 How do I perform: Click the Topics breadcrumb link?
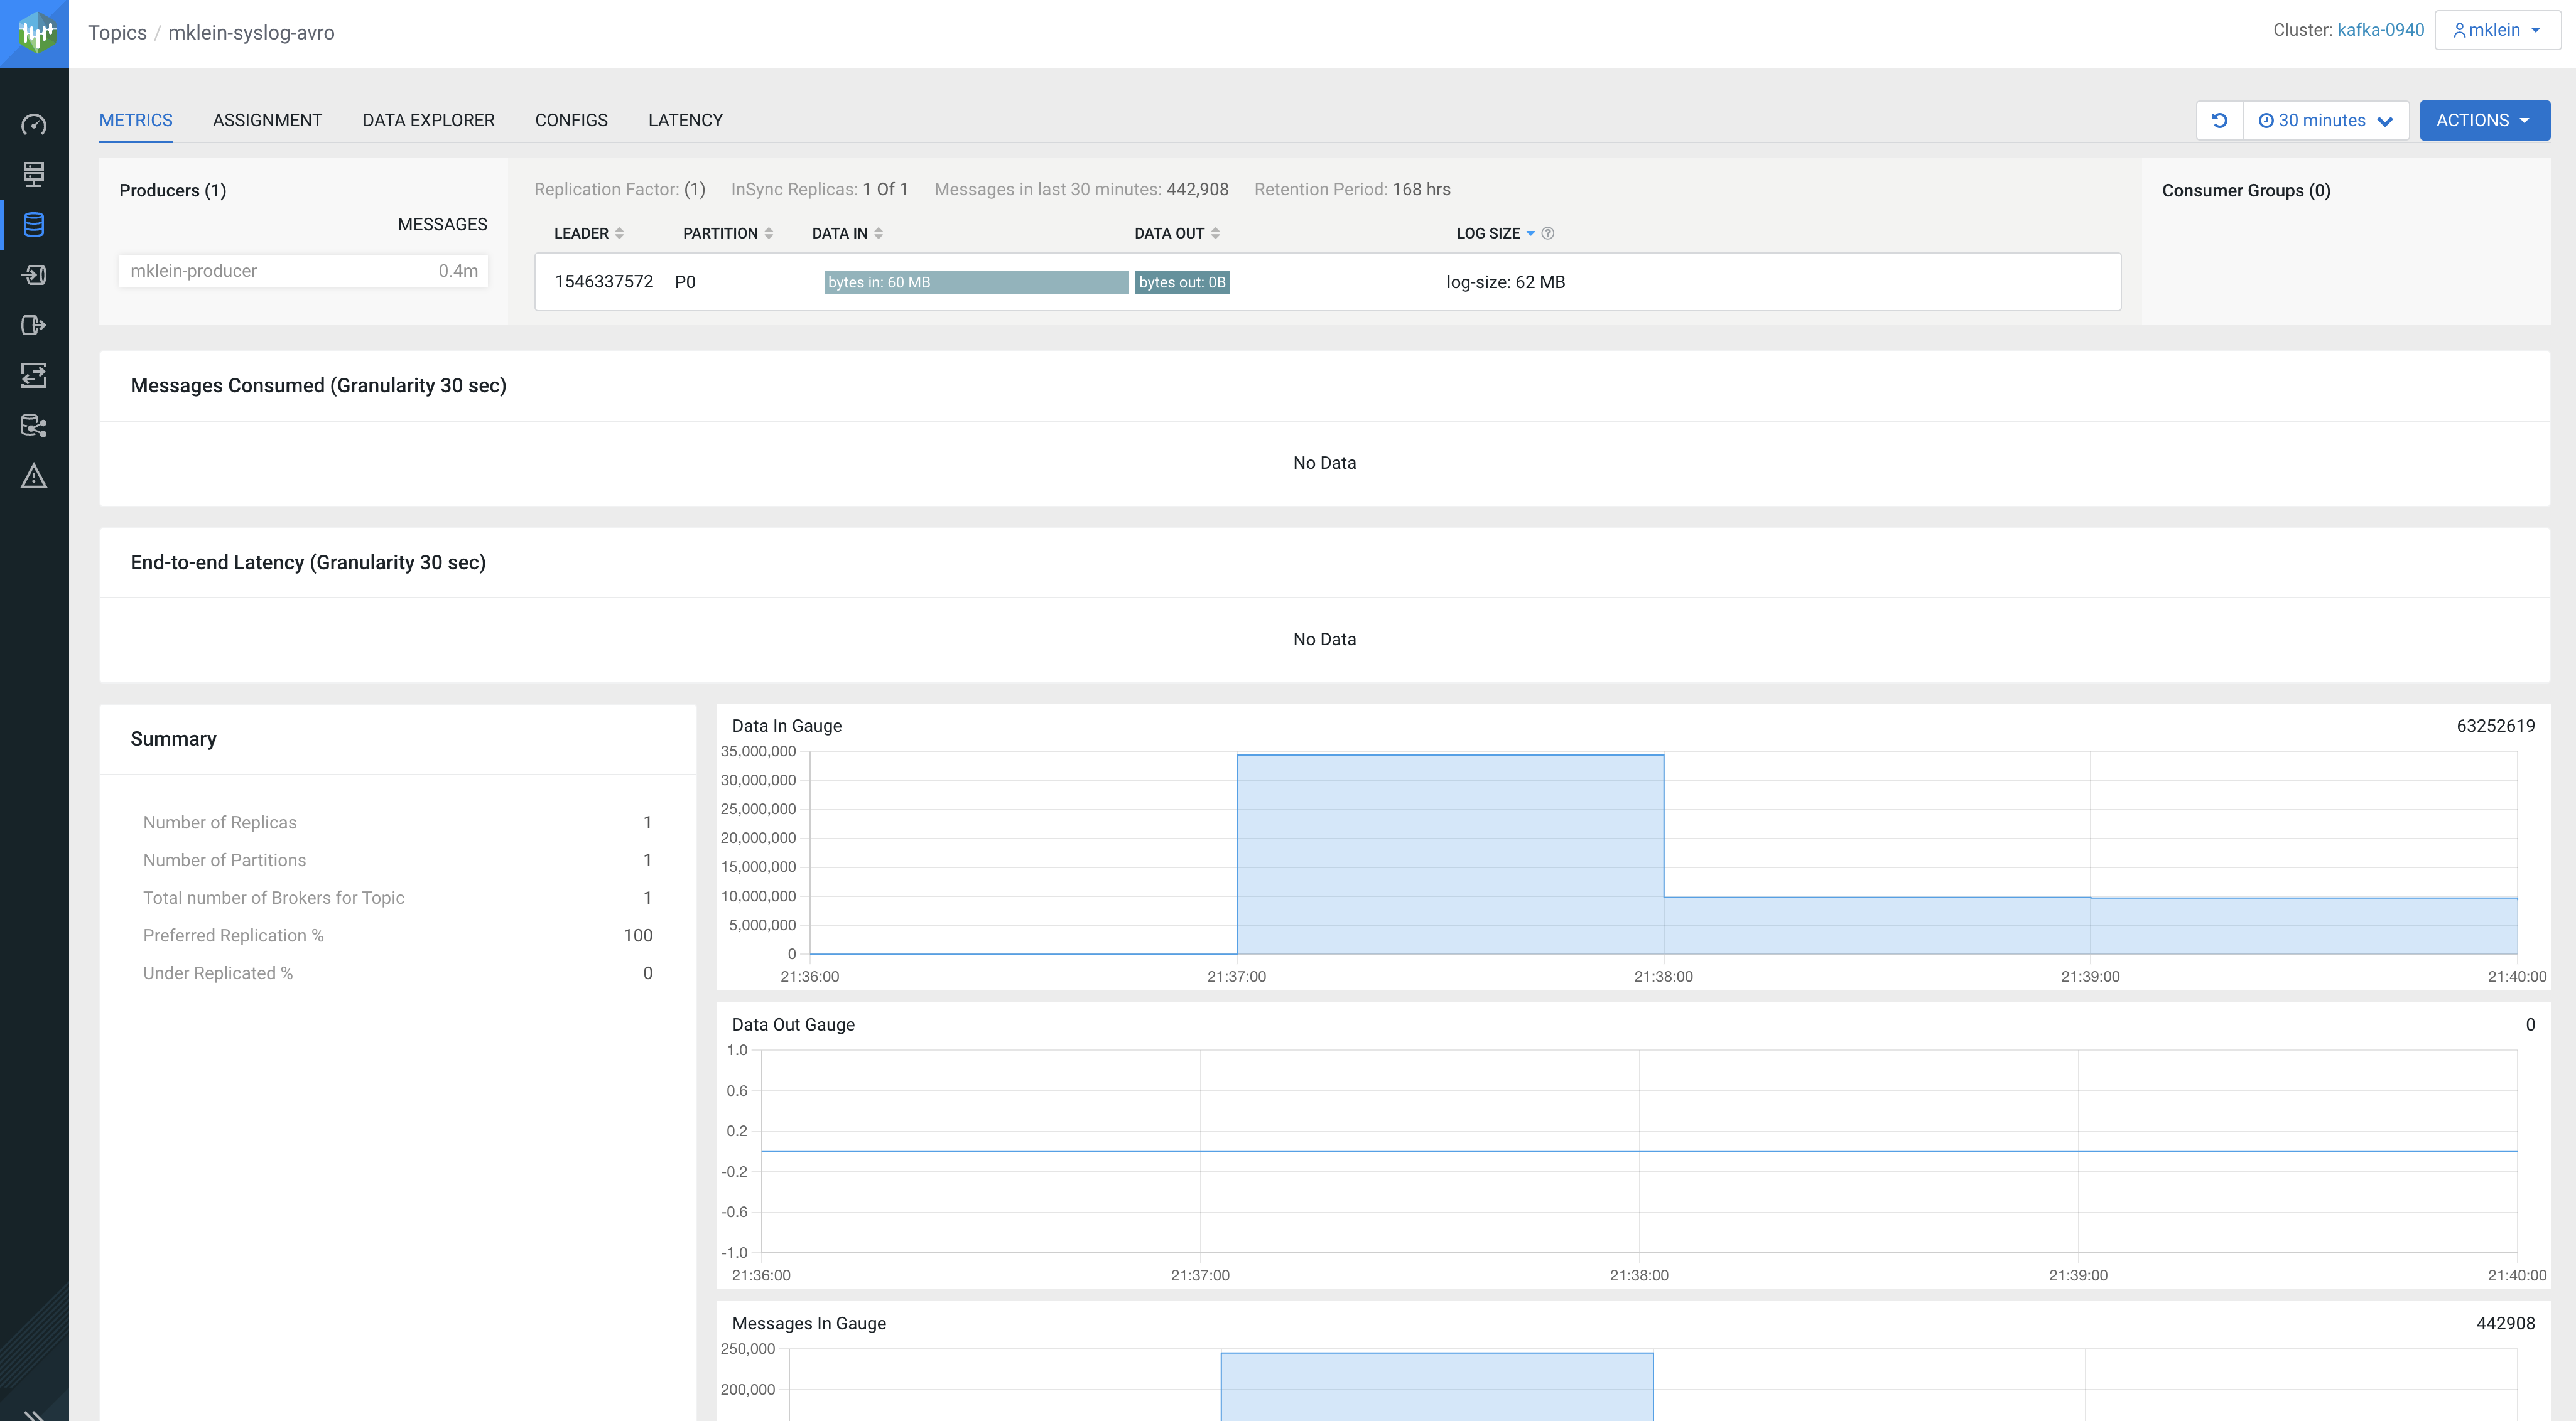[117, 33]
